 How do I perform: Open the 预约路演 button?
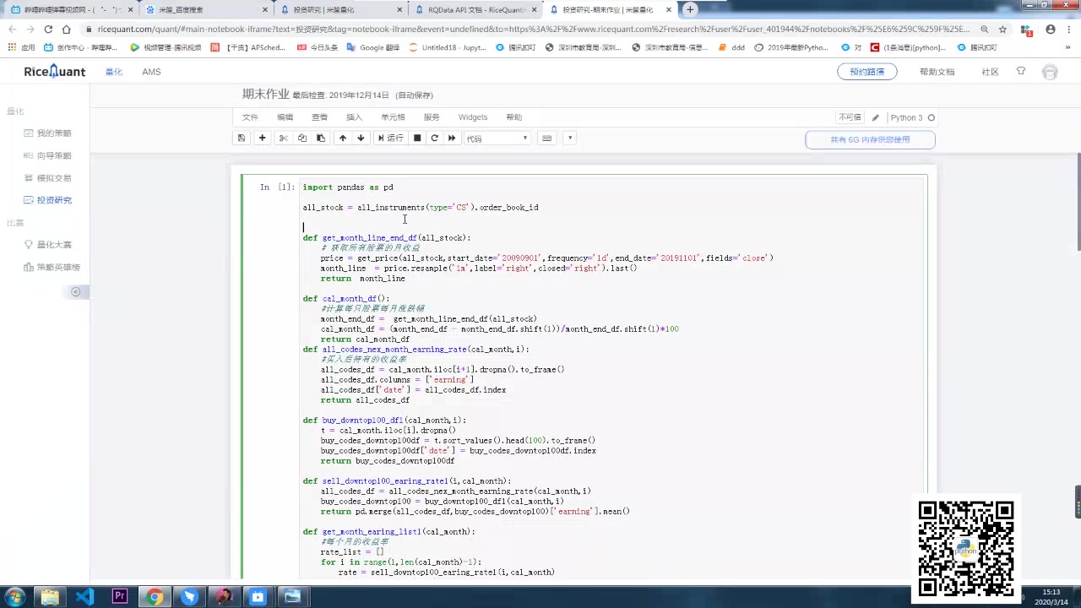(x=866, y=72)
